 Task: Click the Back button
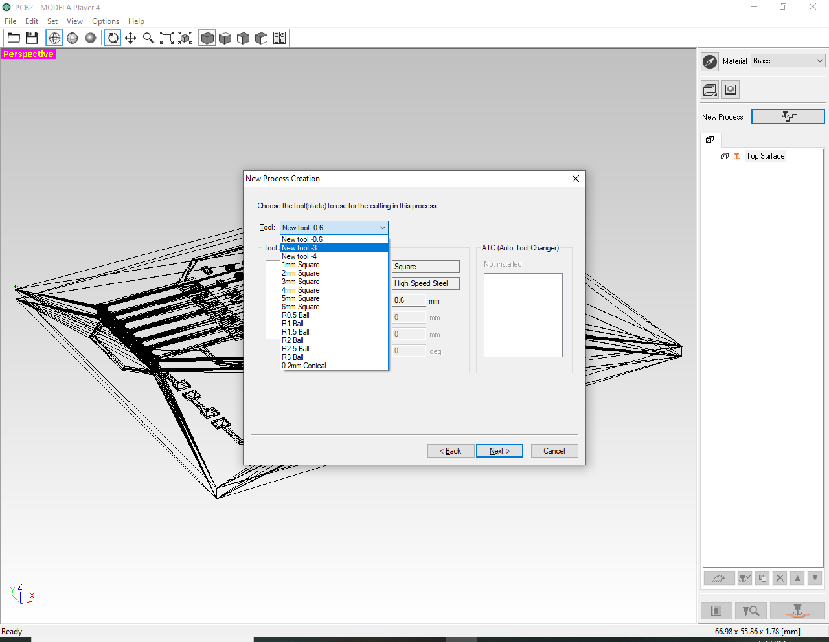click(451, 451)
